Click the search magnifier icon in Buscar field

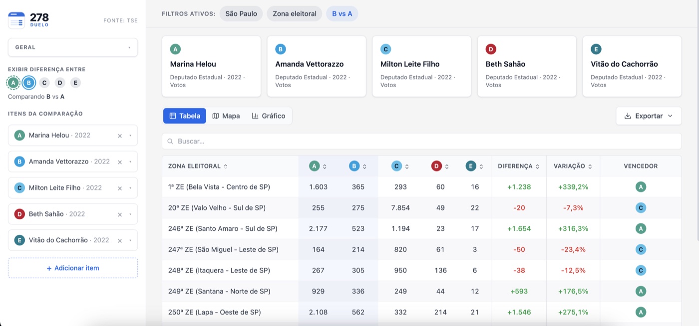tap(171, 141)
